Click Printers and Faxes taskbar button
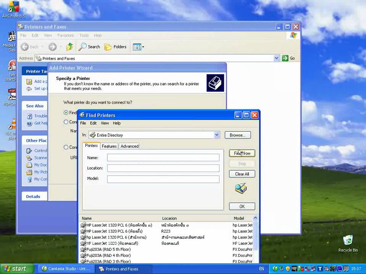This screenshot has width=366, height=274. point(124,269)
